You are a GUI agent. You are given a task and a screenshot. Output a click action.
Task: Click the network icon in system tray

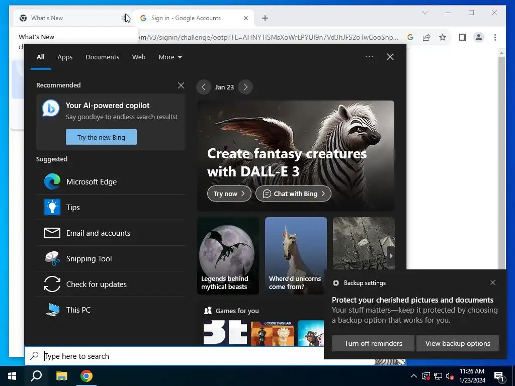tap(438, 376)
